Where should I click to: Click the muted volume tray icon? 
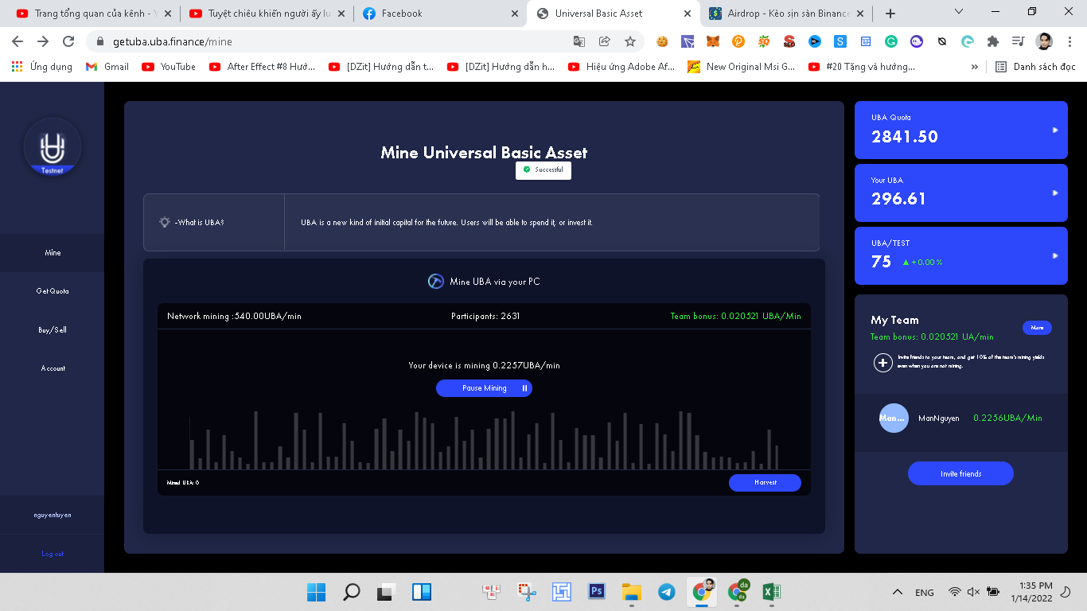click(973, 592)
